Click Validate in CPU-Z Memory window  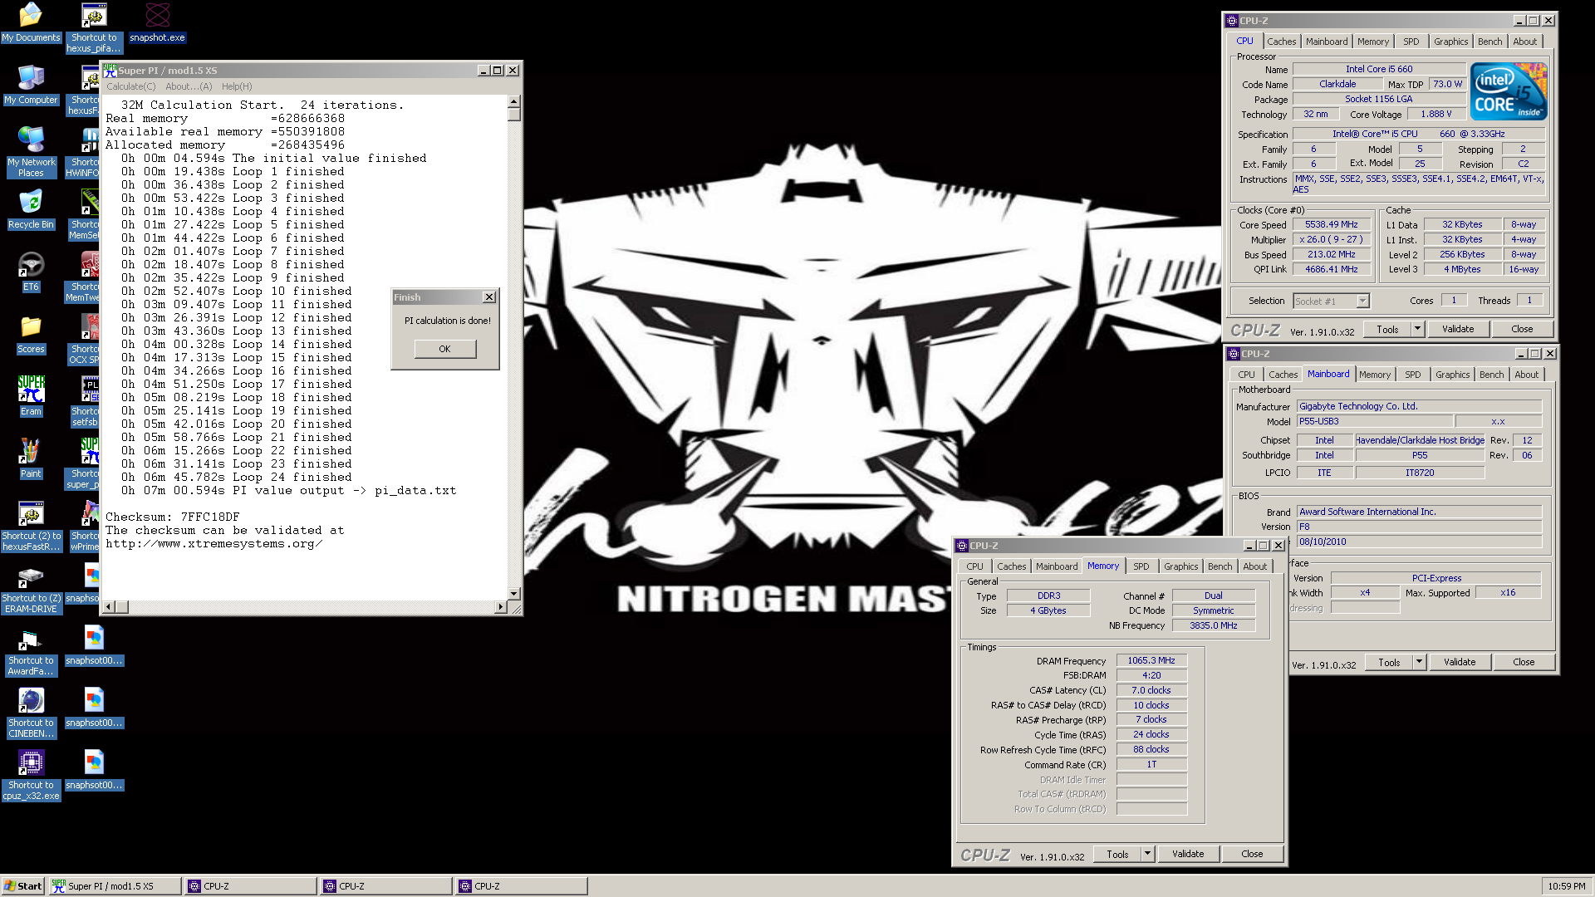tap(1187, 854)
